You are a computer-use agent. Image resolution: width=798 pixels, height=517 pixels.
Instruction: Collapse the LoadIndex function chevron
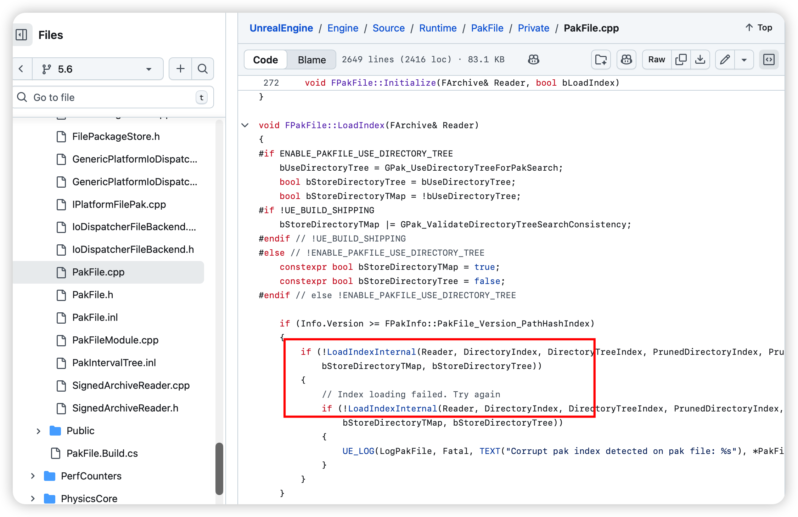(x=245, y=125)
